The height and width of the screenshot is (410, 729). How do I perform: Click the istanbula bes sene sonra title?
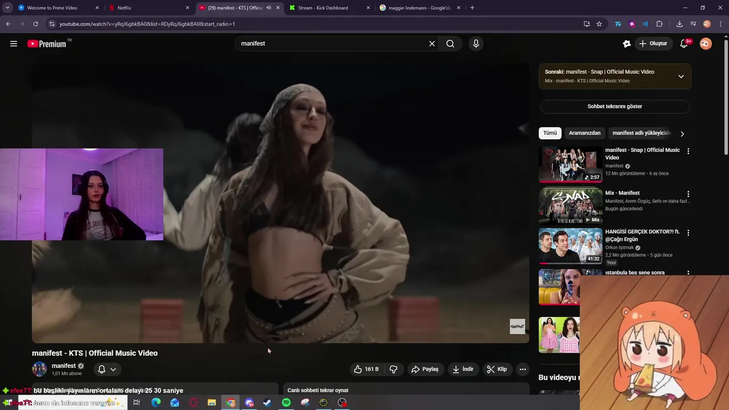(634, 273)
